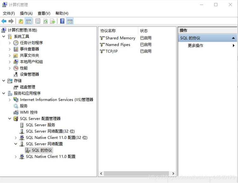The width and height of the screenshot is (238, 183).
Task: Click horizontal scrollbar right arrow
Action: click(x=173, y=174)
